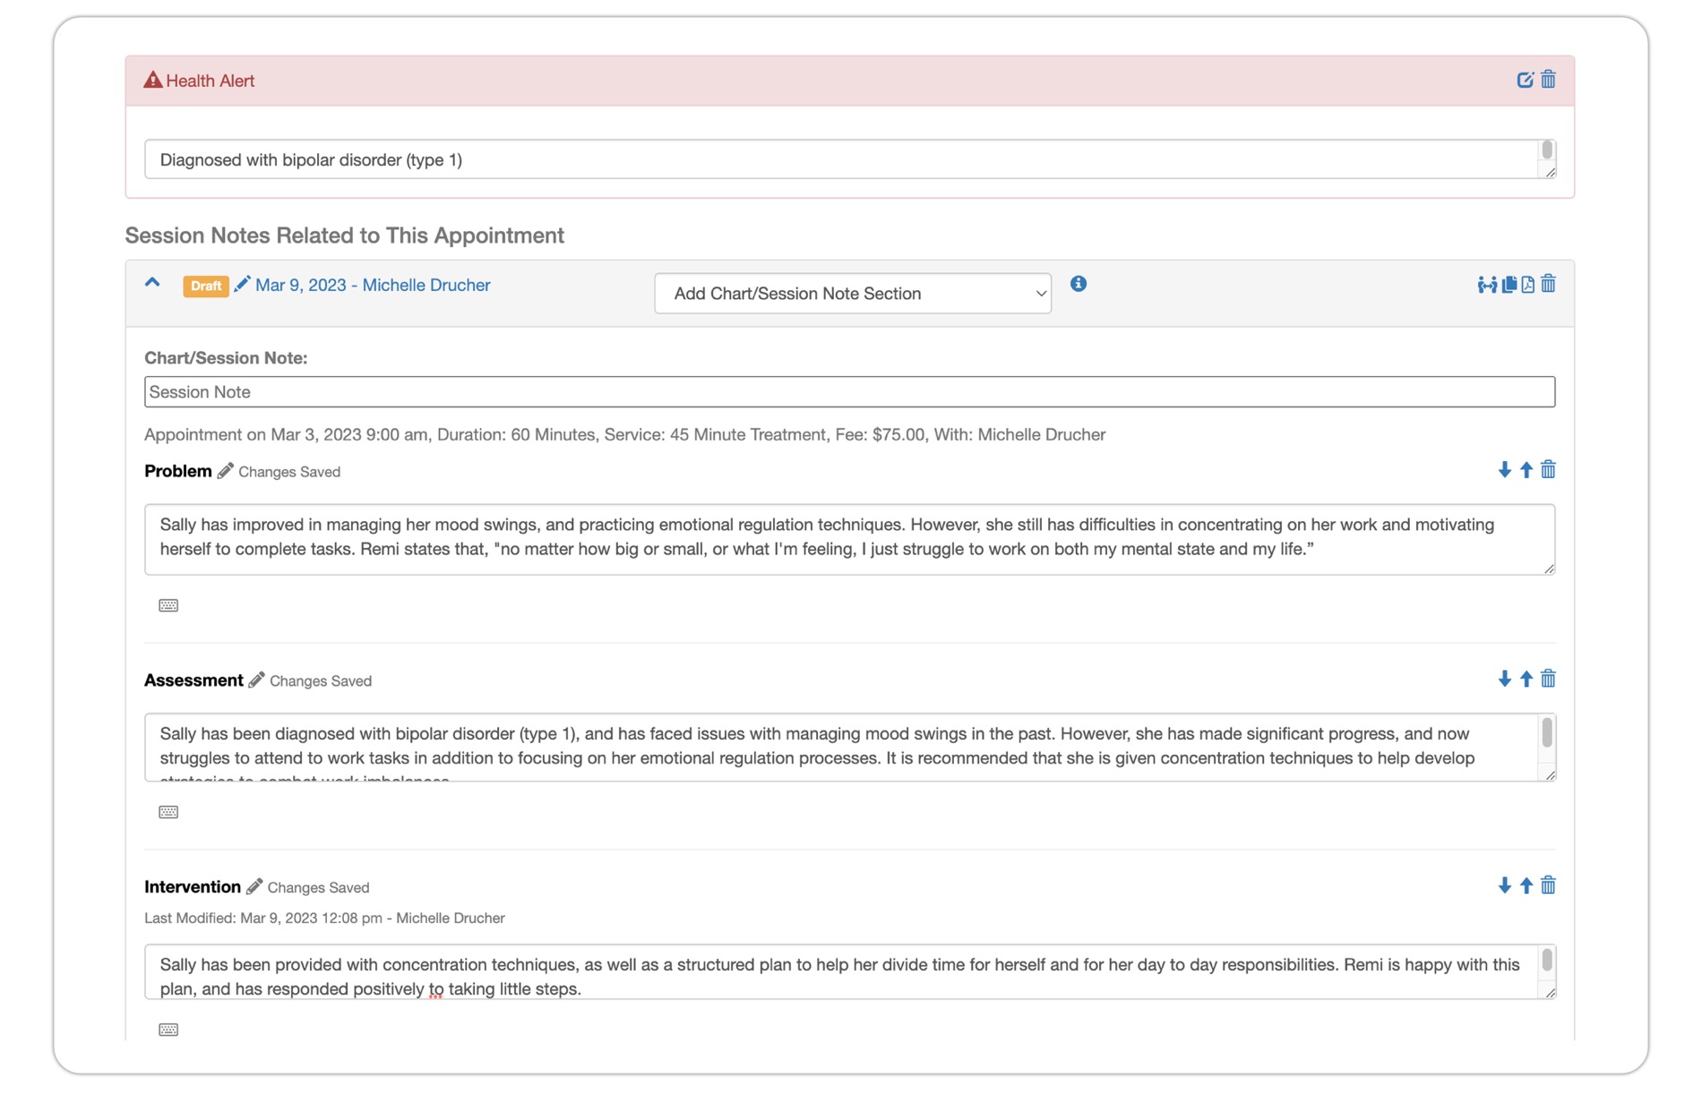
Task: Click the Health Alert warning triangle icon
Action: click(153, 80)
